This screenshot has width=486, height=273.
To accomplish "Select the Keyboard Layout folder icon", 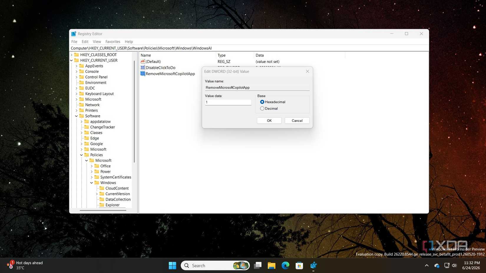I will [82, 94].
